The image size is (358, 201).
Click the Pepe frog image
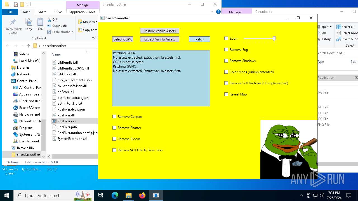(289, 149)
